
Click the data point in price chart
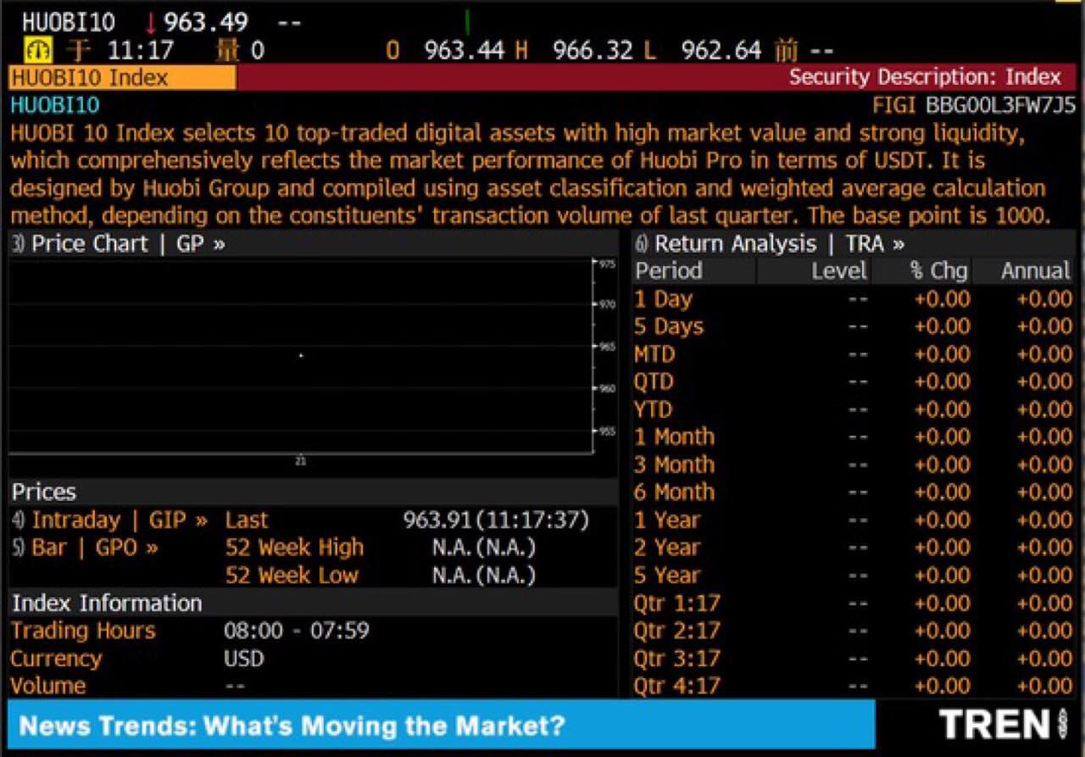click(301, 355)
